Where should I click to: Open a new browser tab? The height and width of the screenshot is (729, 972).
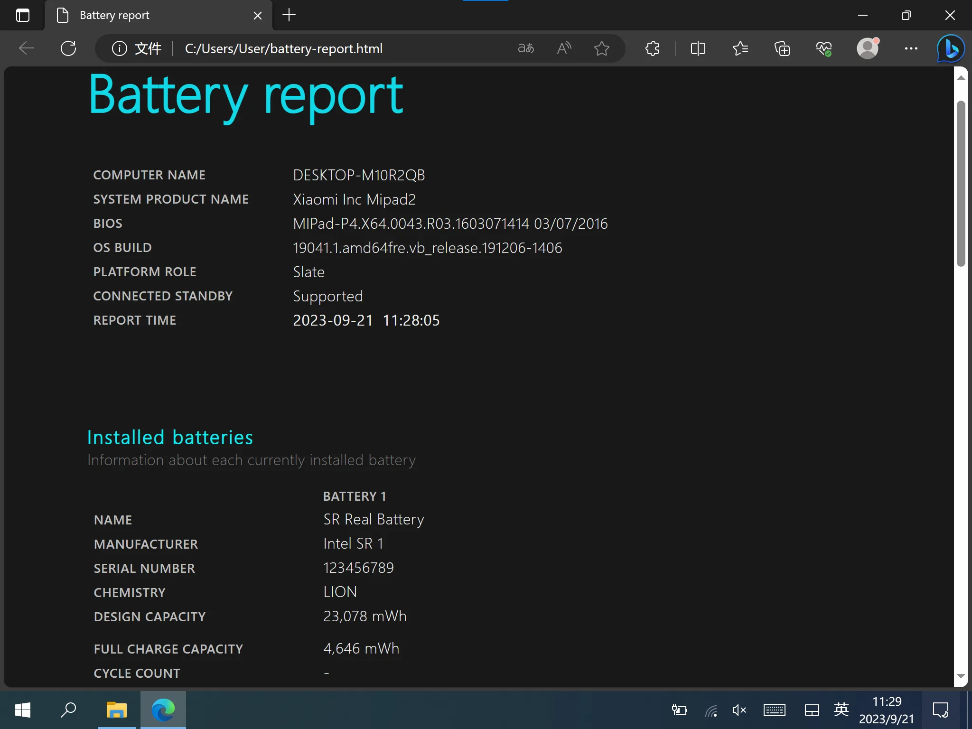(x=289, y=15)
